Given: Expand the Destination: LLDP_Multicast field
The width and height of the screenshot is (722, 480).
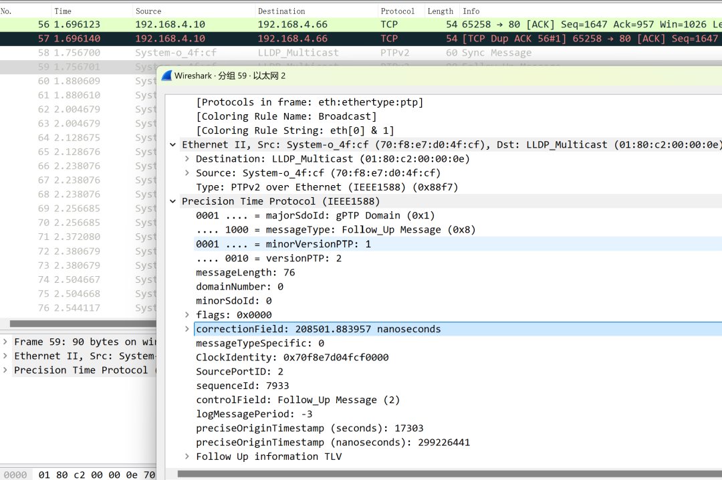Looking at the screenshot, I should [187, 159].
